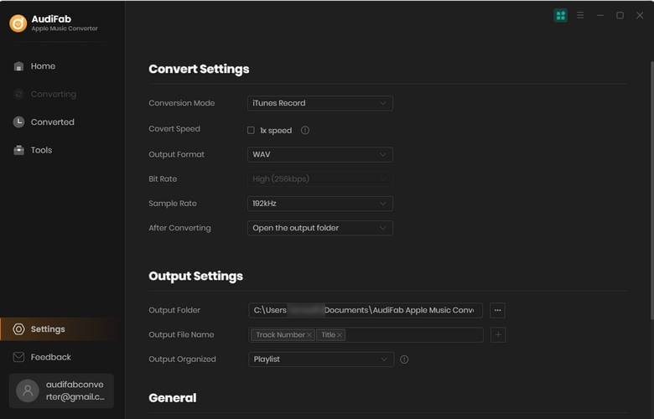Open the Output Organized dropdown showing Playlist

pos(321,360)
